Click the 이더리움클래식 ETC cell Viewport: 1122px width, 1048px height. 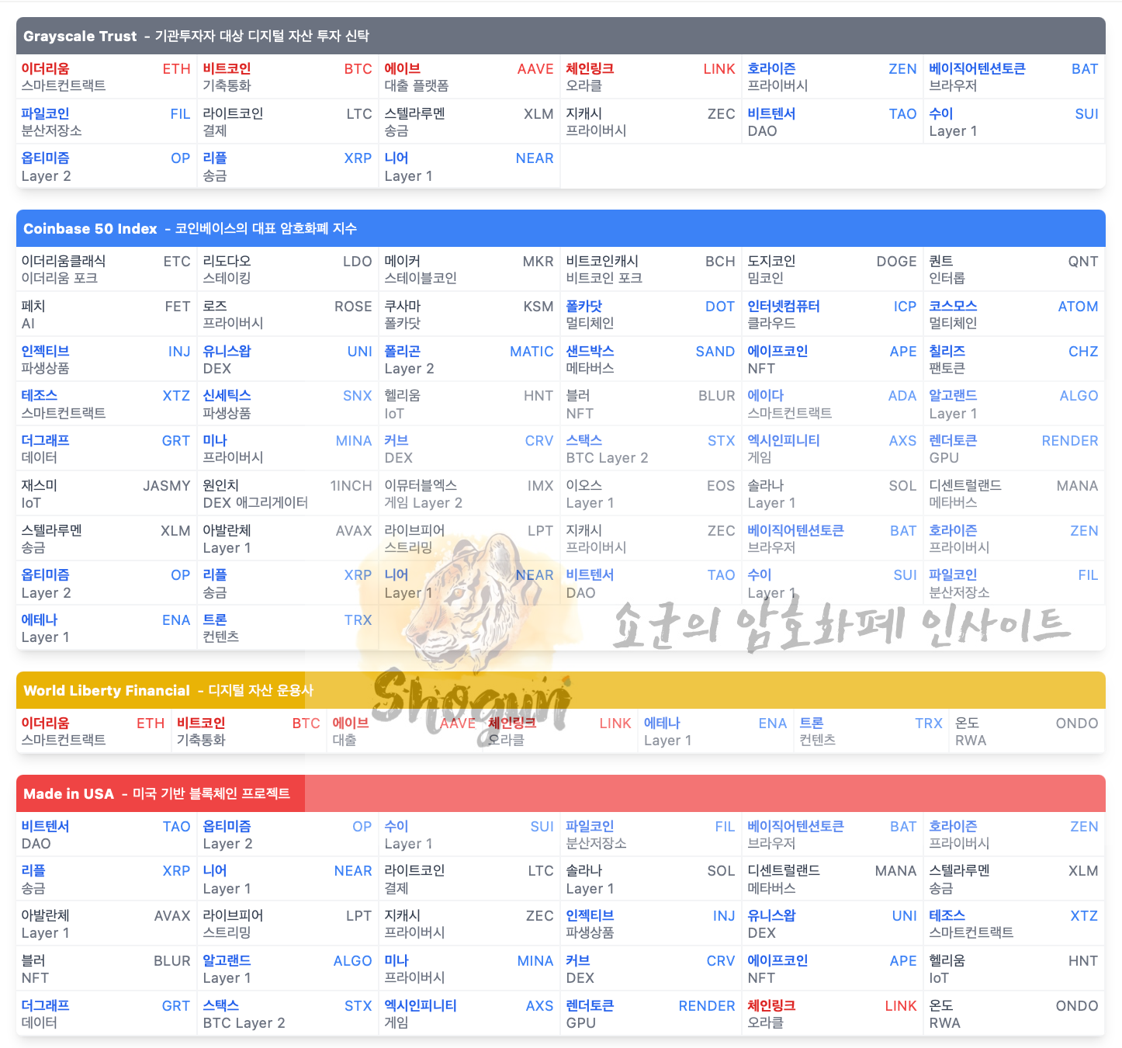click(x=106, y=269)
